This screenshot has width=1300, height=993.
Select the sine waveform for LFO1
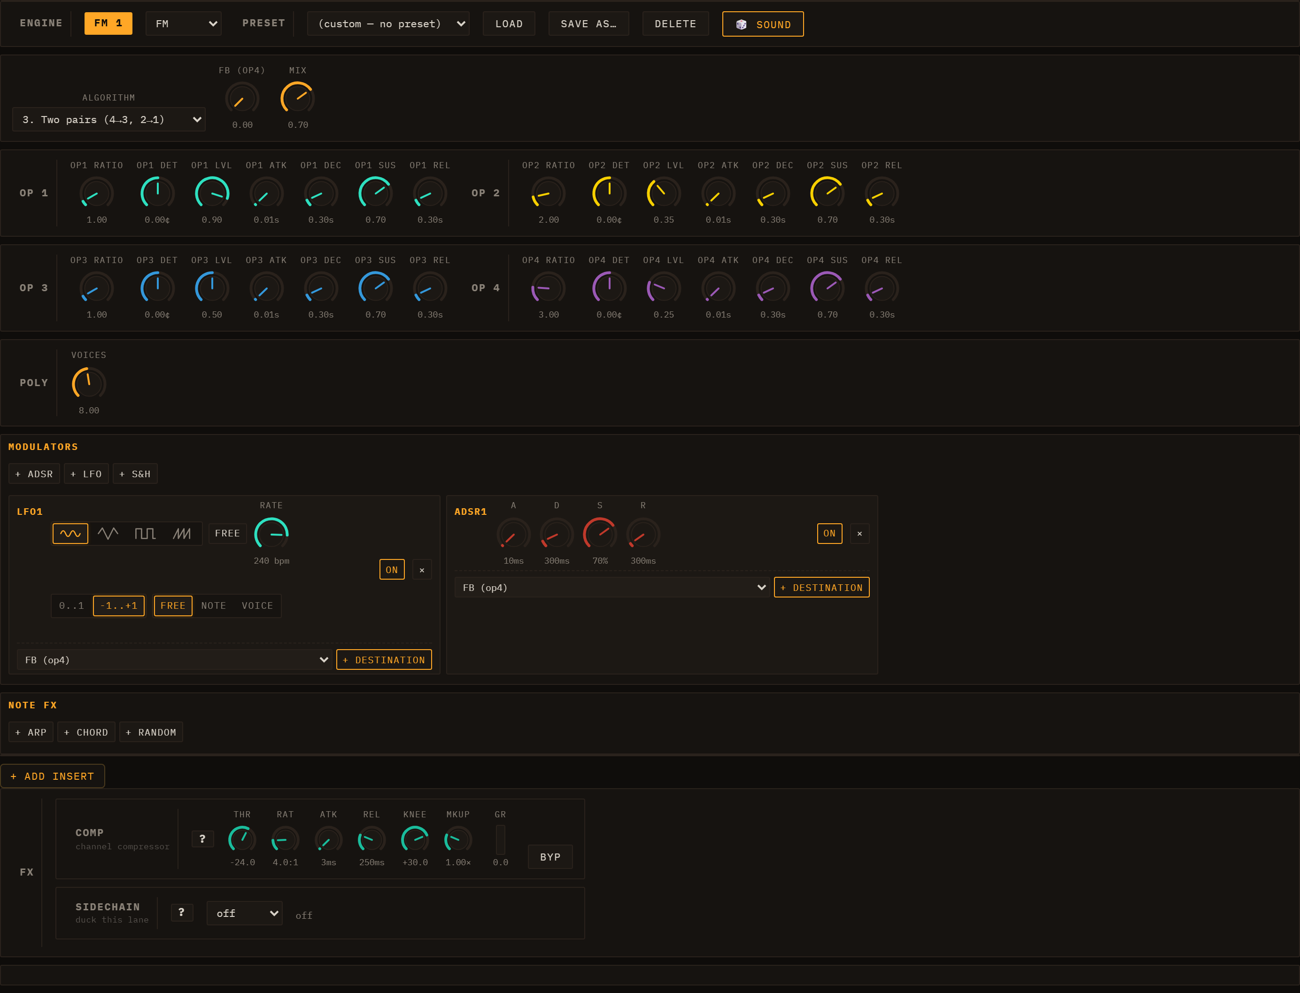tap(70, 533)
